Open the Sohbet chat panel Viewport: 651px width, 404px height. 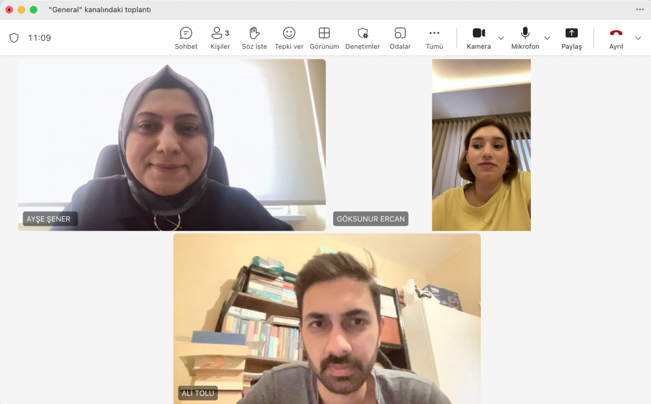pyautogui.click(x=186, y=38)
